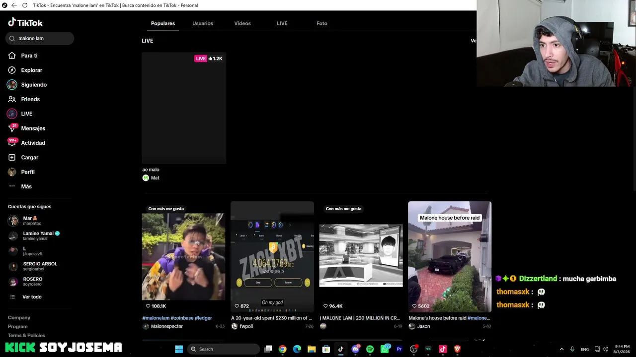This screenshot has height=357, width=636.
Task: Click the microphone icon in system tray
Action: (x=572, y=349)
